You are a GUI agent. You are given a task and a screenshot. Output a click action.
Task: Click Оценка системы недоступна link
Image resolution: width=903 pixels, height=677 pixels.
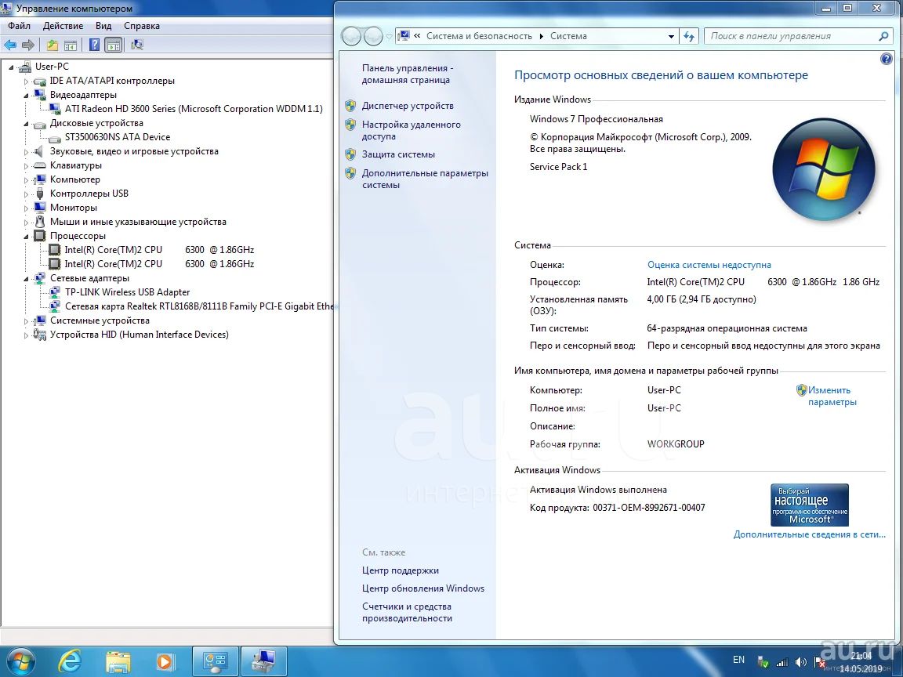click(709, 265)
